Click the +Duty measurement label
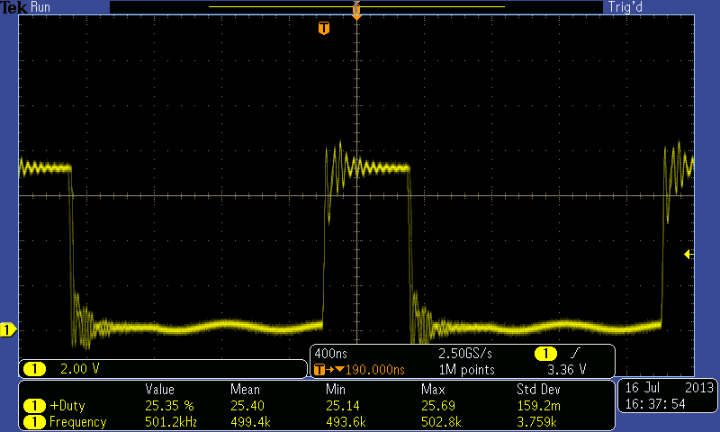The width and height of the screenshot is (720, 432). [67, 406]
